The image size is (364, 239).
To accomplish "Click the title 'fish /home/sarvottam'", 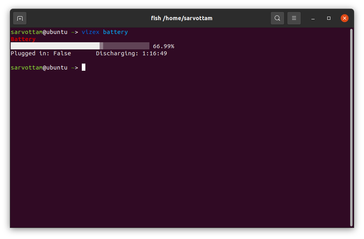I will (181, 18).
